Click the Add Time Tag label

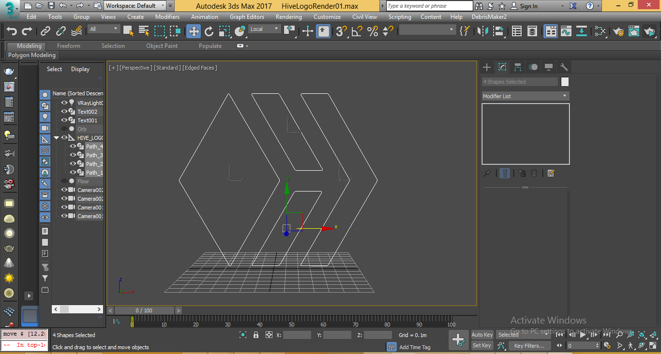[415, 347]
